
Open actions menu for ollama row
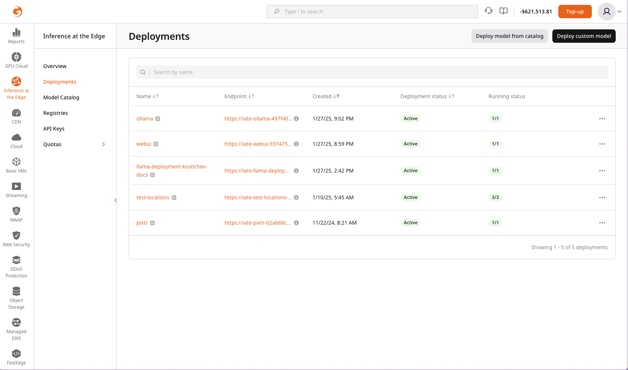click(602, 119)
